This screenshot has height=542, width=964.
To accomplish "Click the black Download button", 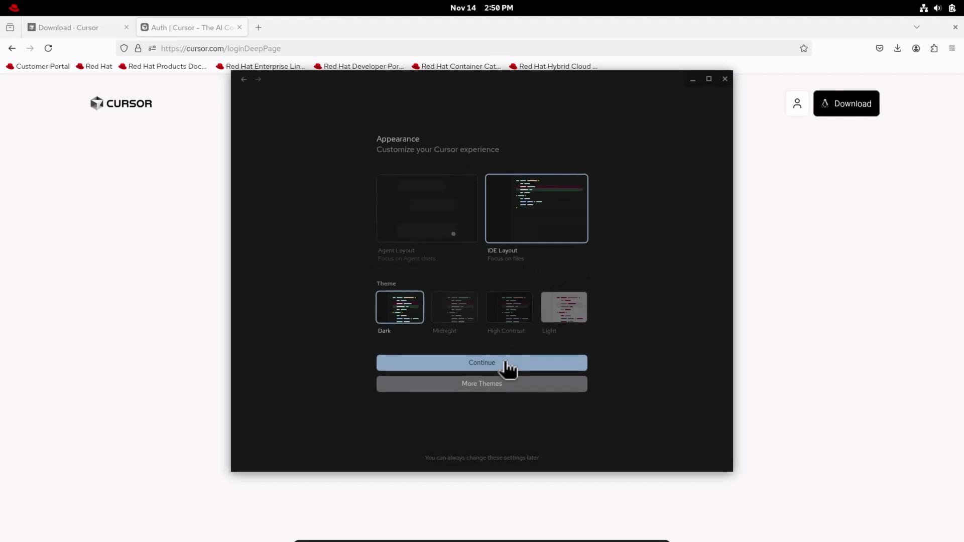I will [846, 103].
